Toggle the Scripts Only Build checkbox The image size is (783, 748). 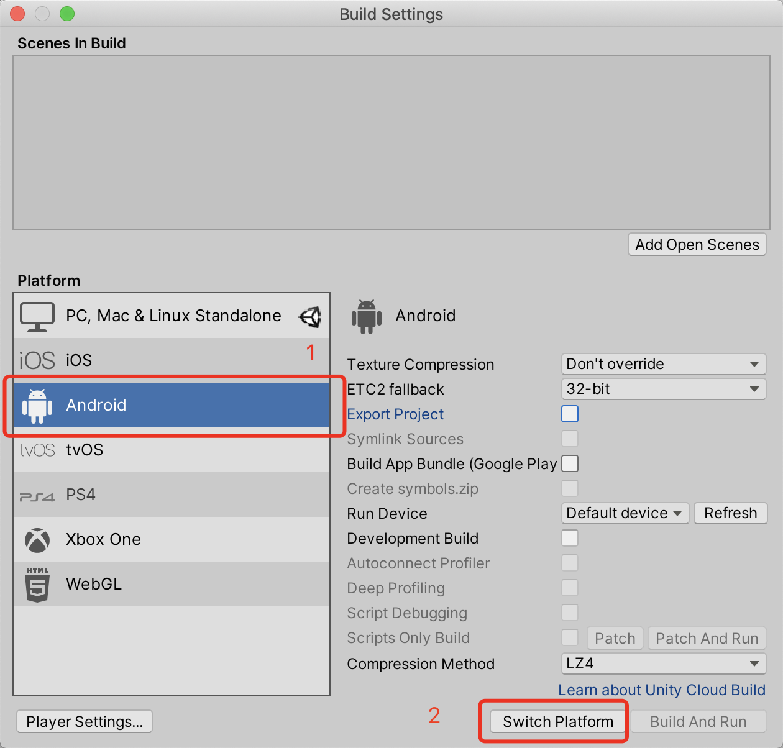570,637
